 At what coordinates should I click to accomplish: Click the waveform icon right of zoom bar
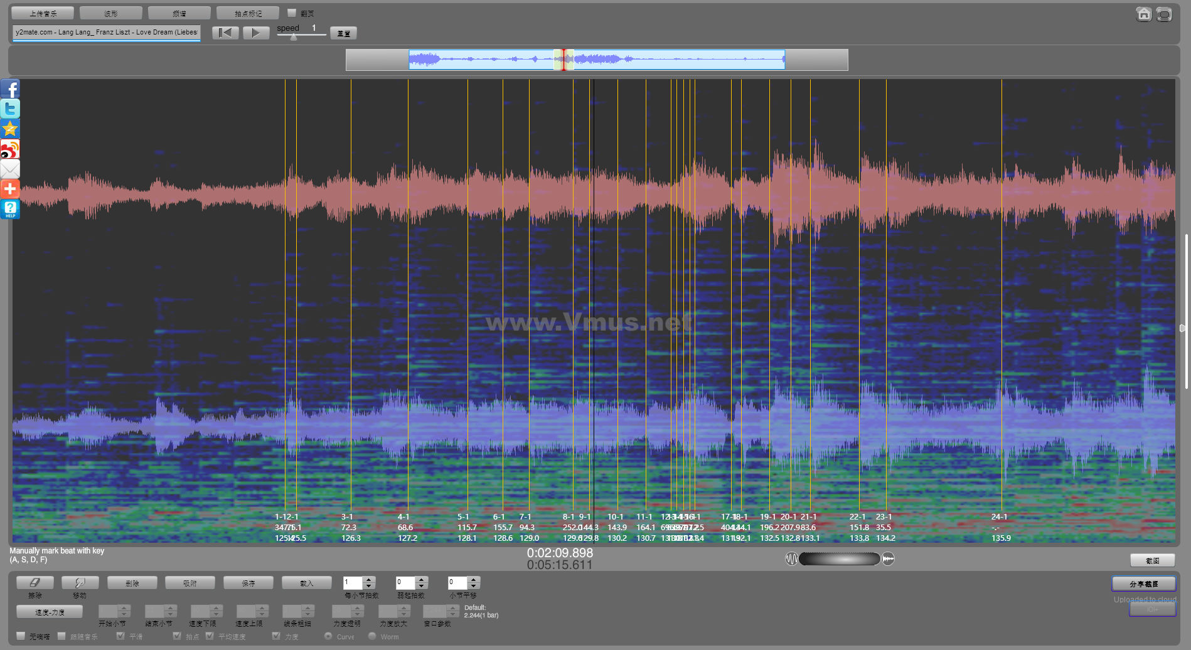point(888,558)
